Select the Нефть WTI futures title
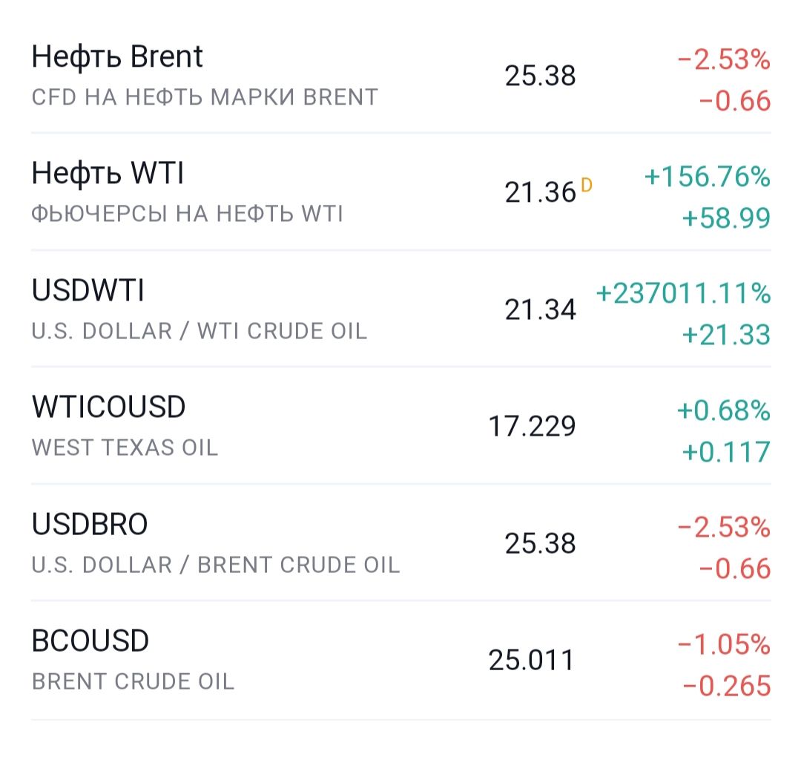 [108, 173]
